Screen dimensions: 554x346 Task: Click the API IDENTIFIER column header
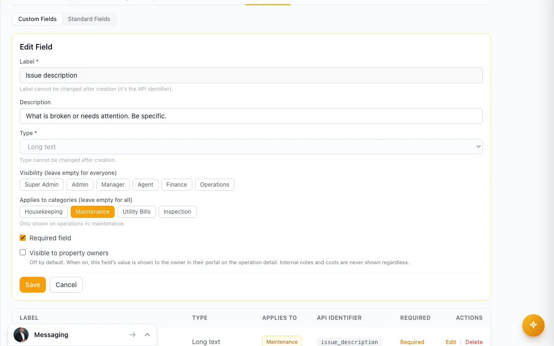coord(339,318)
